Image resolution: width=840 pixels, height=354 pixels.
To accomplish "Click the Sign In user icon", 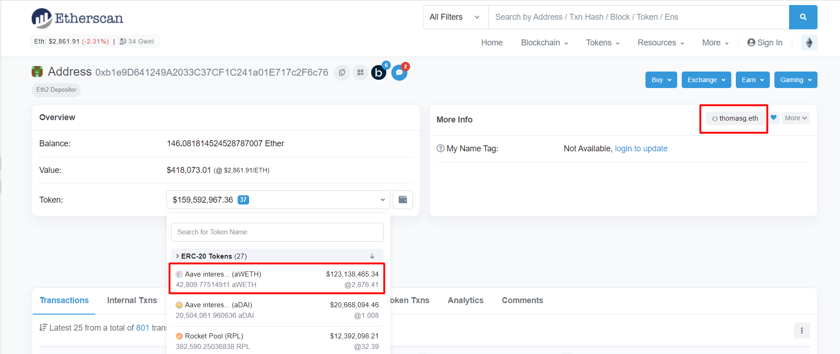I will pos(751,43).
